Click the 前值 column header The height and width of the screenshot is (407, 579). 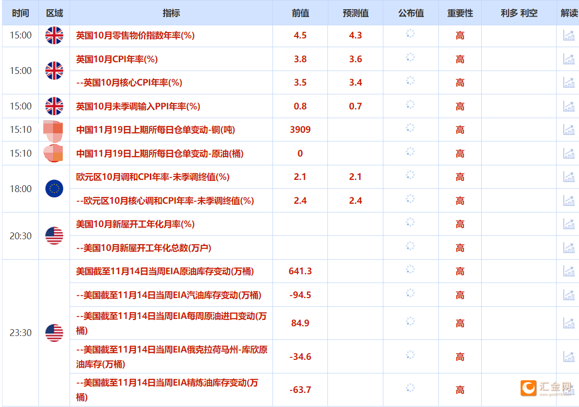(x=300, y=13)
